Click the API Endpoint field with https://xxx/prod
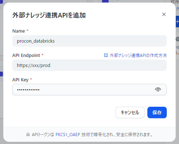This screenshot has width=179, height=144. coord(89,65)
